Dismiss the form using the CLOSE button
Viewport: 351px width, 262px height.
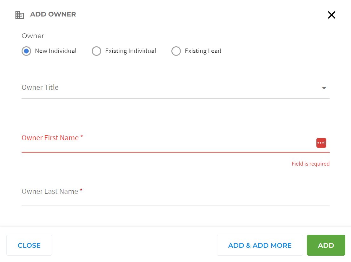(x=29, y=245)
